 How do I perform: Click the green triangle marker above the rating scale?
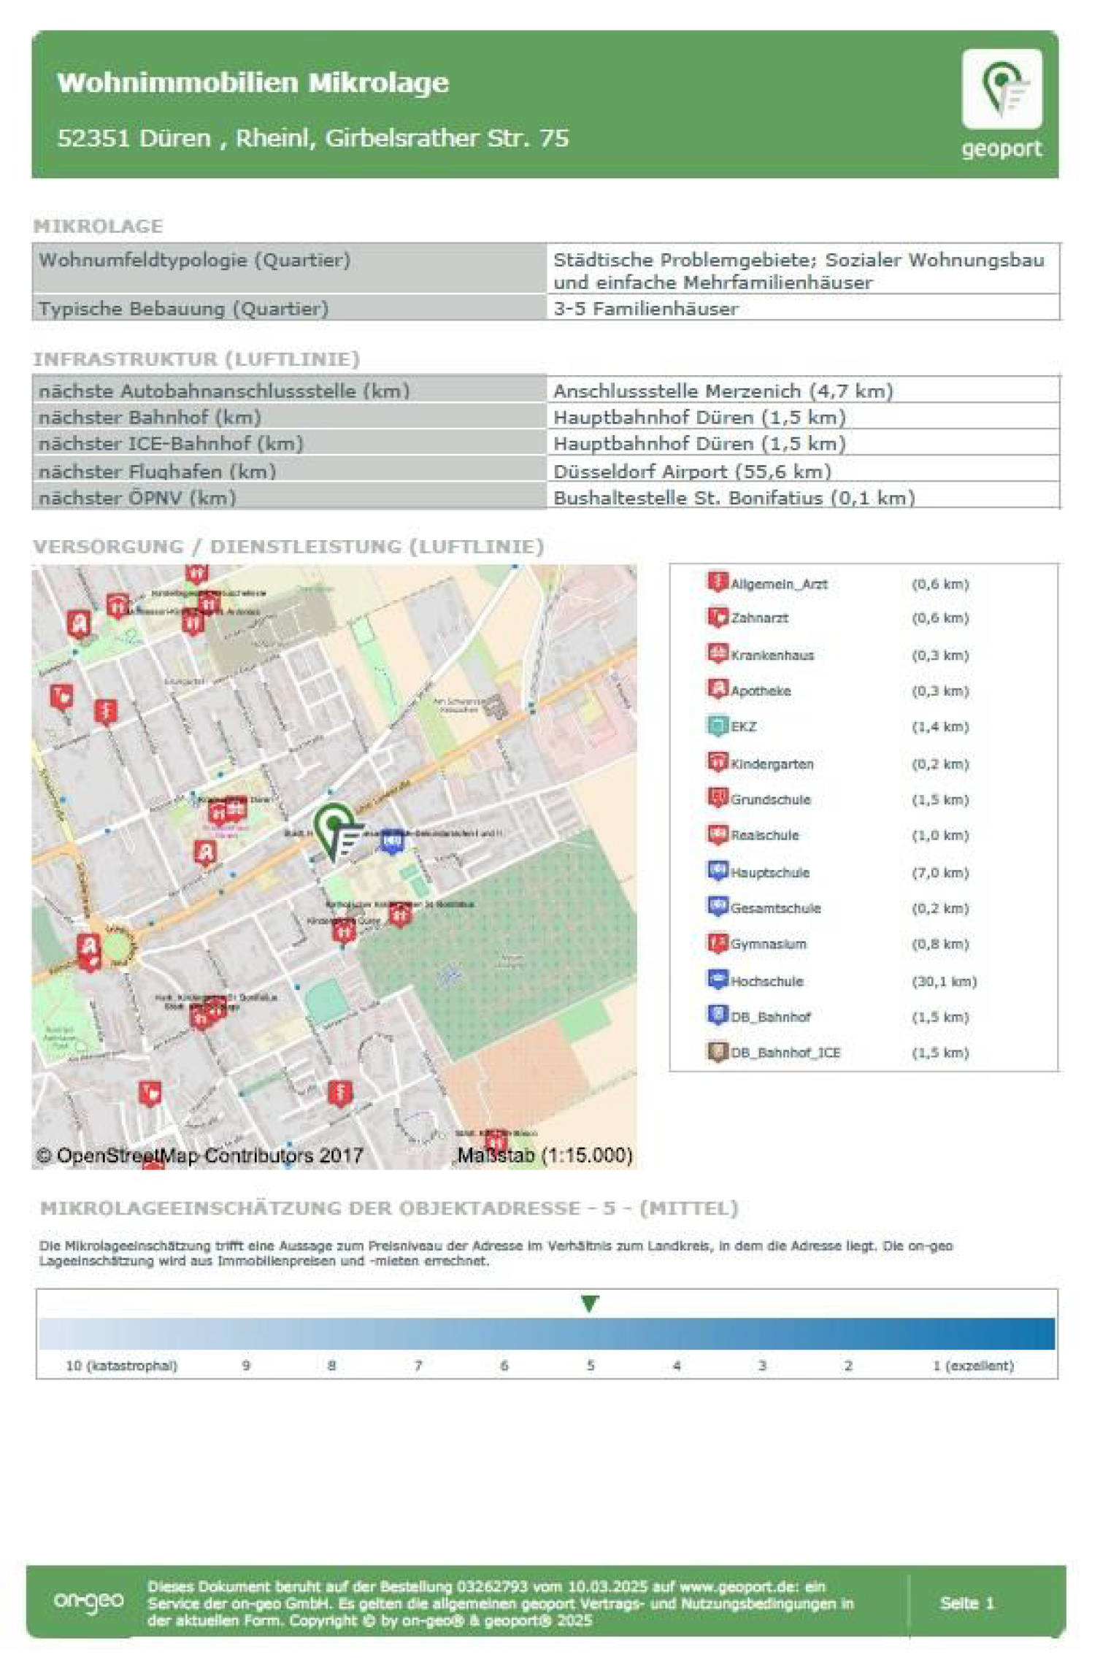pos(590,1304)
